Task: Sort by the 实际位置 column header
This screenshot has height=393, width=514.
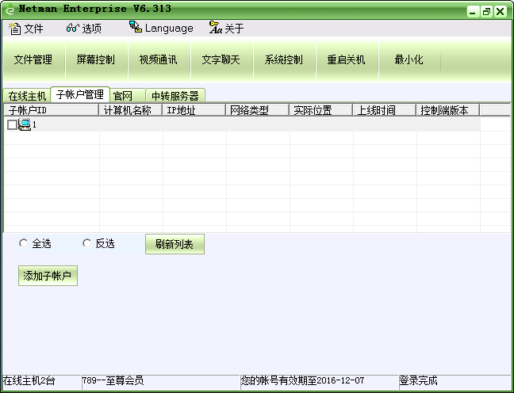Action: click(x=321, y=110)
